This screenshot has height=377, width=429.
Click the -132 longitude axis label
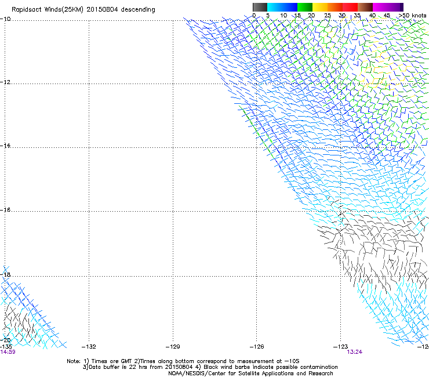coord(89,347)
